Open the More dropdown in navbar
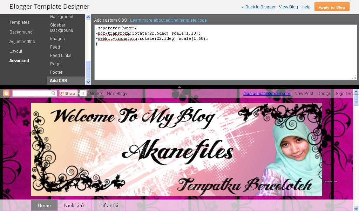Screen dimensions: 359x211 coord(96,94)
